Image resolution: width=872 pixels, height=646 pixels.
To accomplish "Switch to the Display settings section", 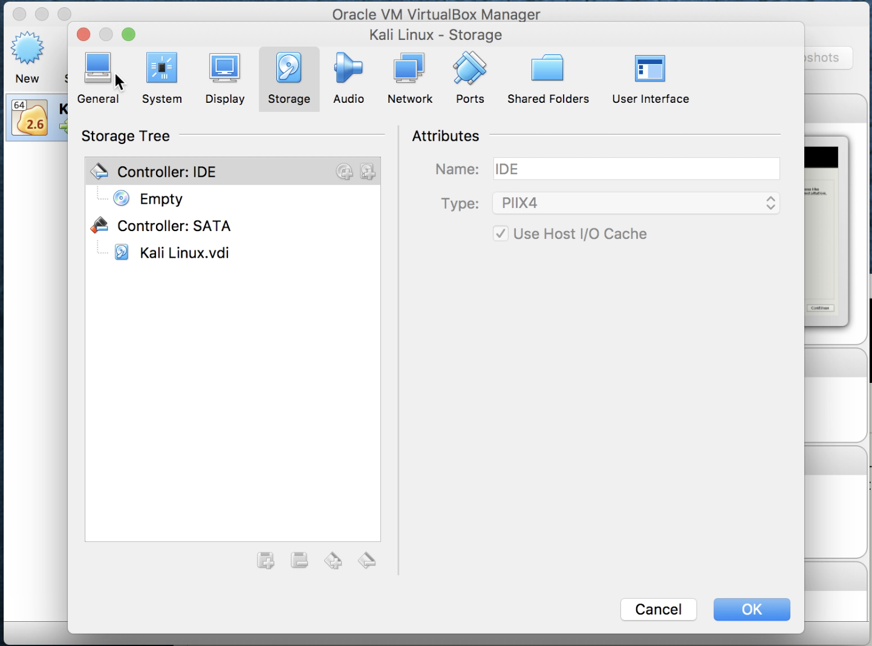I will tap(225, 79).
